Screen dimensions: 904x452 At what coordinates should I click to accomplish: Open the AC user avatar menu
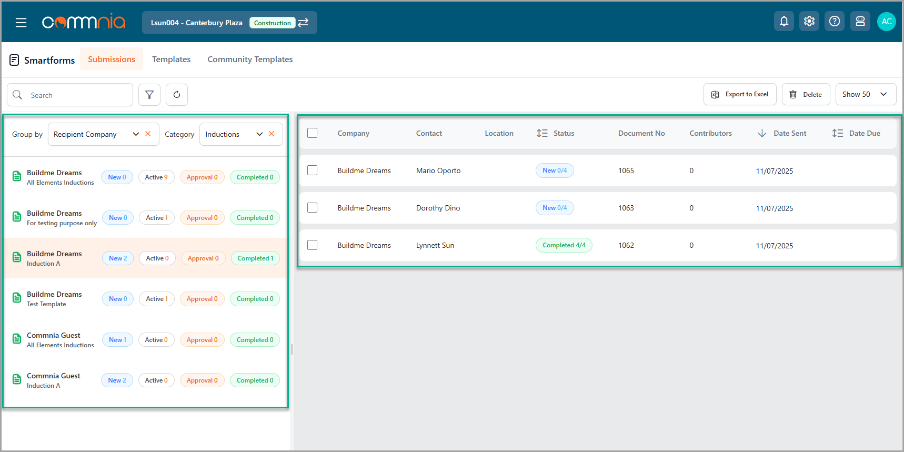pyautogui.click(x=887, y=22)
